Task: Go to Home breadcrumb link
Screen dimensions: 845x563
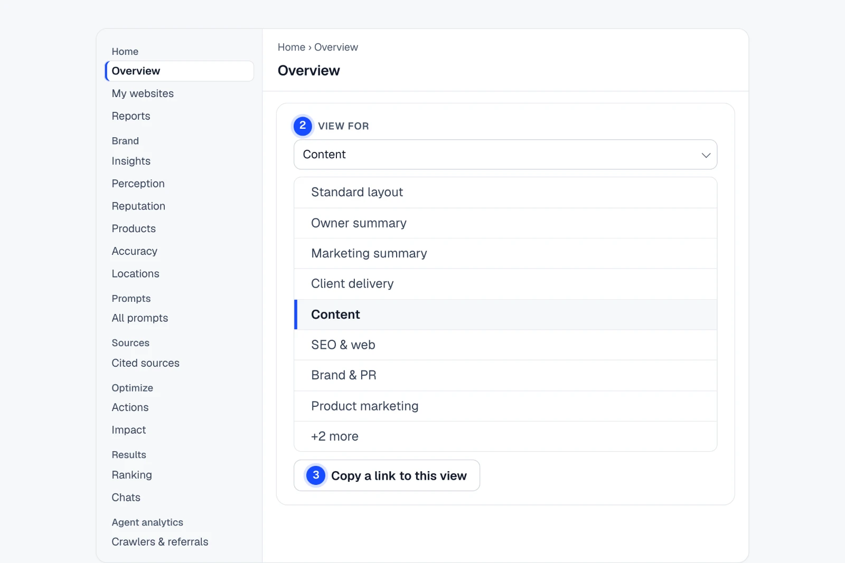Action: pyautogui.click(x=292, y=47)
